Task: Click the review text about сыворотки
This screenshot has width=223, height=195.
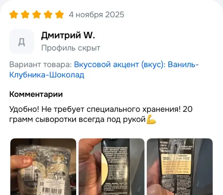Action: click(101, 114)
